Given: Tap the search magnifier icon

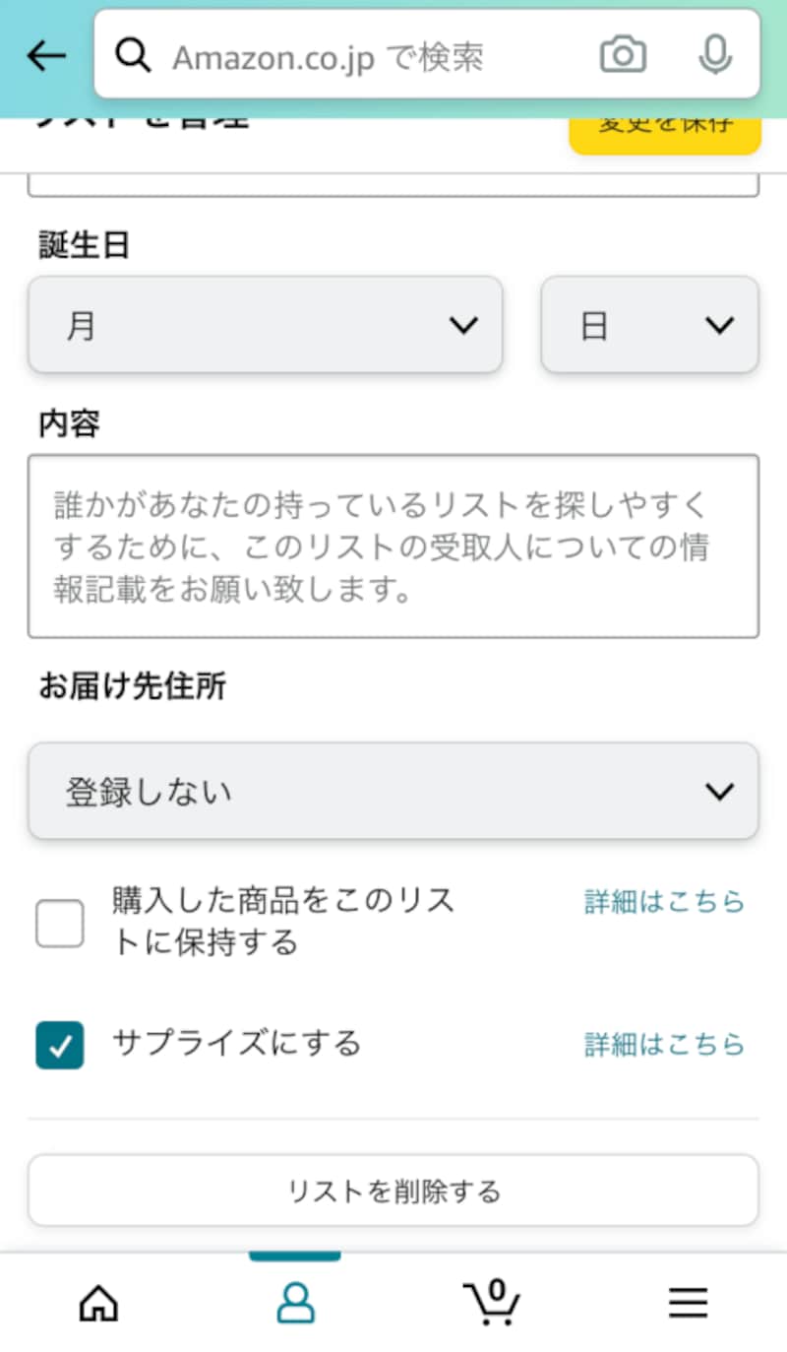Looking at the screenshot, I should [x=133, y=56].
